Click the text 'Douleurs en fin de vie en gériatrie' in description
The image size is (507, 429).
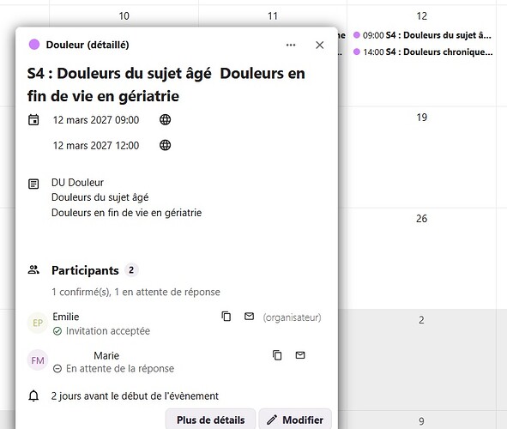pos(126,213)
